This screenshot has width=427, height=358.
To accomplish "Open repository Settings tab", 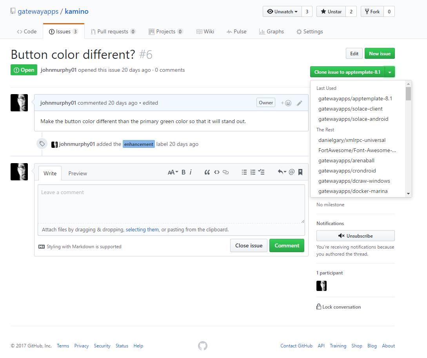I will coord(310,32).
